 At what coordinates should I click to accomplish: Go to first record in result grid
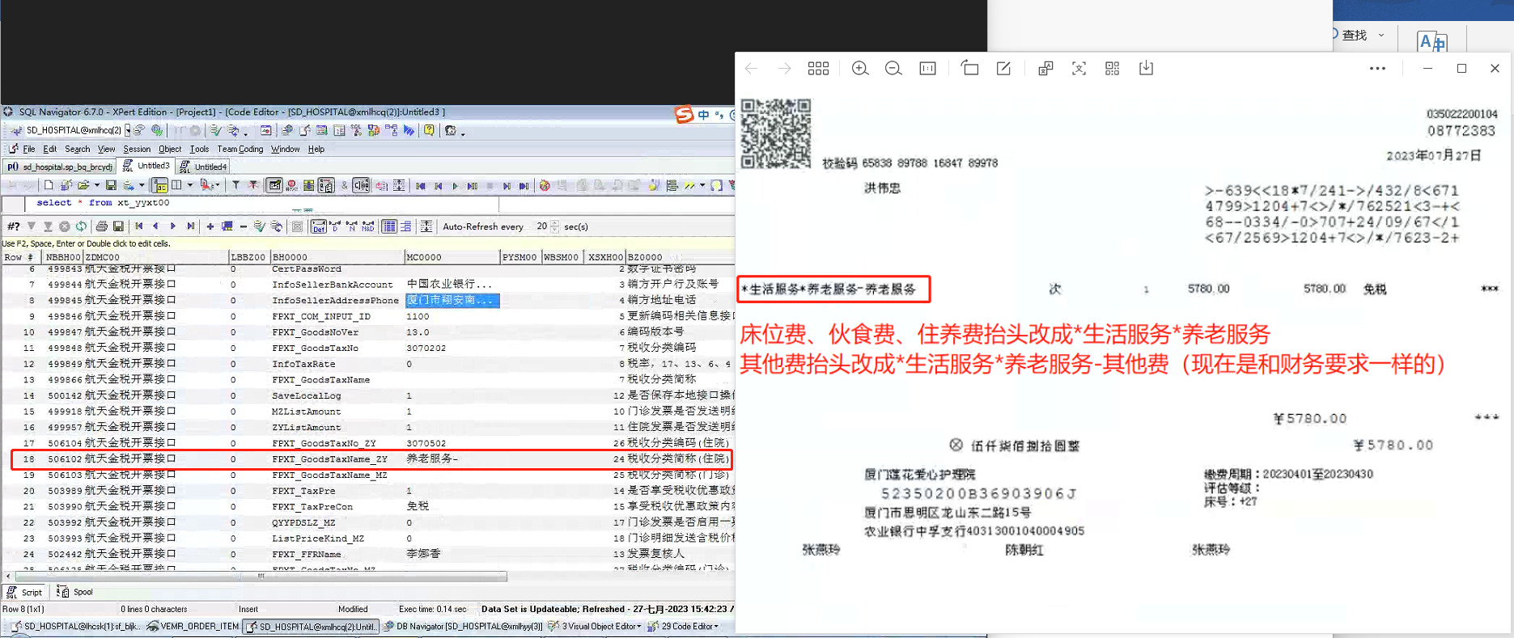pyautogui.click(x=139, y=226)
